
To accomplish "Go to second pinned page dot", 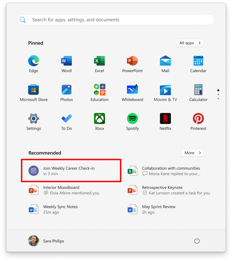I will click(x=218, y=95).
